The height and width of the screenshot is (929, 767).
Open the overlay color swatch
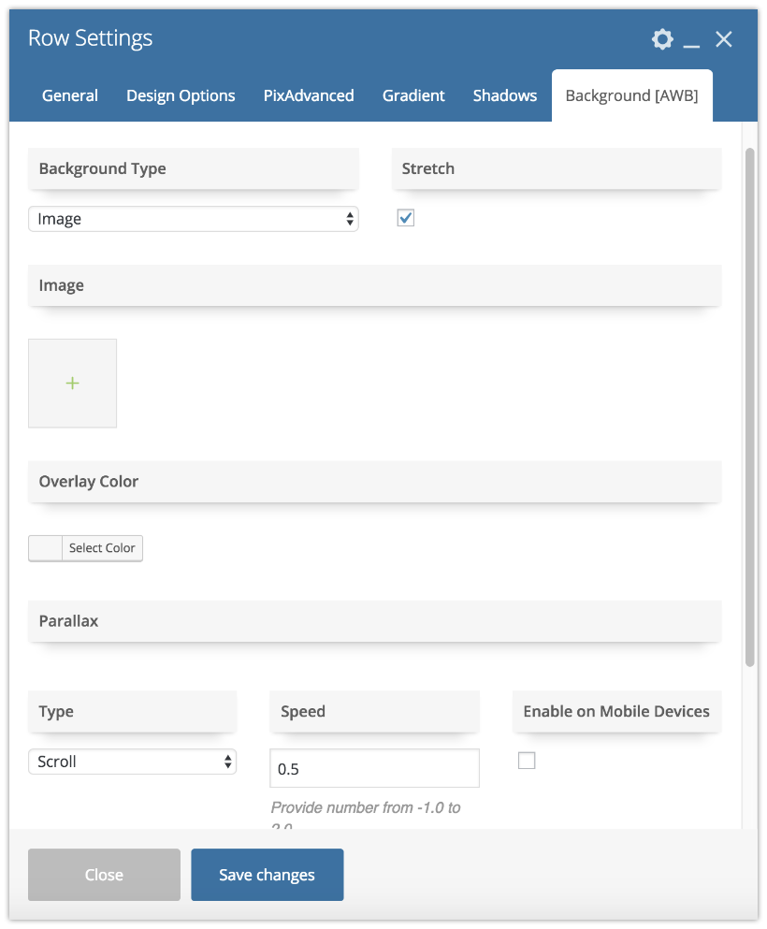pos(46,548)
